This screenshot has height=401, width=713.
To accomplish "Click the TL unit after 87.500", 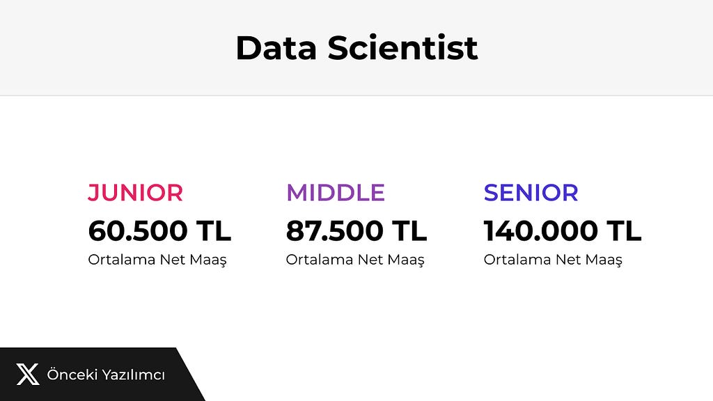I will tap(409, 230).
